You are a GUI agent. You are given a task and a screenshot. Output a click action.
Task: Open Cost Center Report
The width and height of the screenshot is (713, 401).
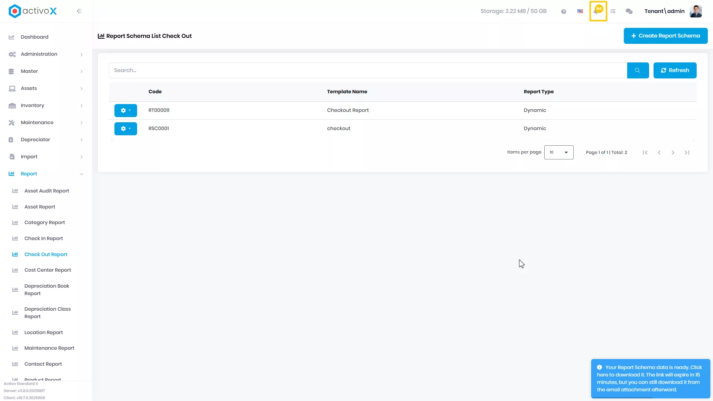click(x=48, y=270)
